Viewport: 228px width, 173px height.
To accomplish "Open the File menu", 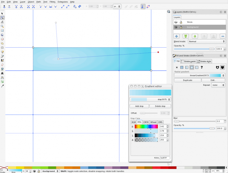I will coord(3,2).
